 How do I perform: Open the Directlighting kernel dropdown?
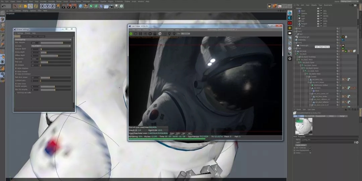(43, 40)
